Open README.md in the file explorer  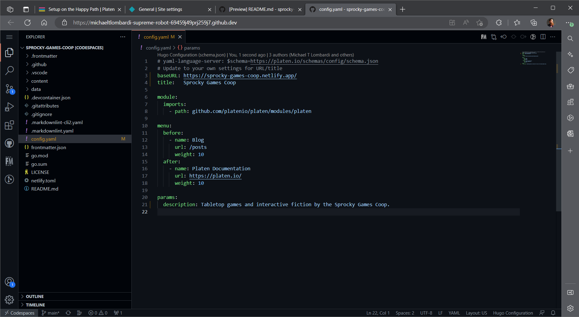tap(45, 189)
